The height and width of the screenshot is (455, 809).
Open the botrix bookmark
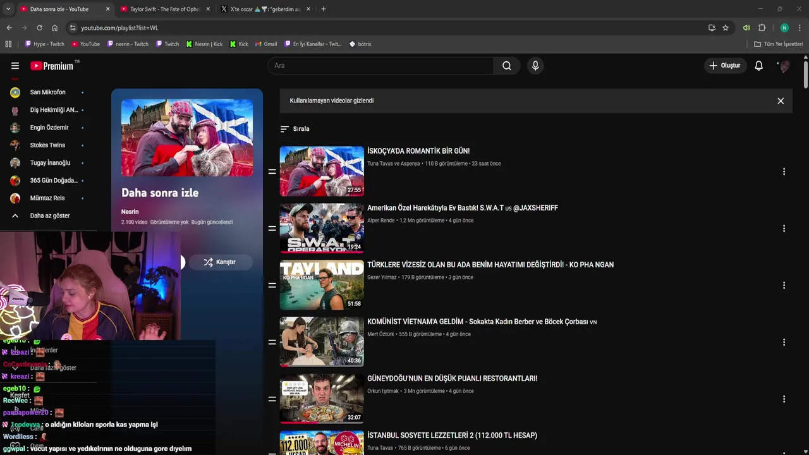tap(360, 44)
